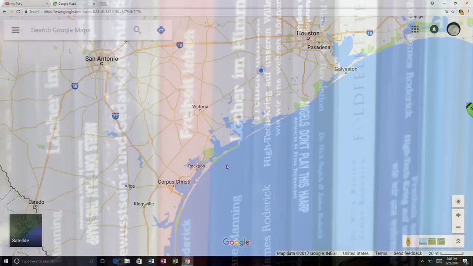Screen dimensions: 473x266
Task: Expand the imagery strip with double chevron
Action: (458, 241)
